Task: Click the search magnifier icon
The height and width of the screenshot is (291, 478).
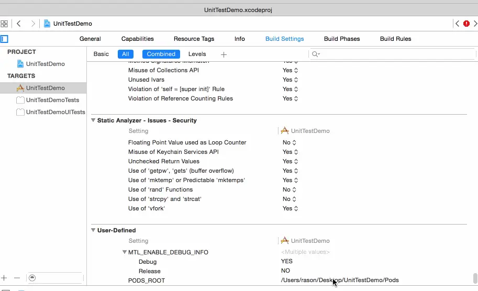Action: [316, 54]
